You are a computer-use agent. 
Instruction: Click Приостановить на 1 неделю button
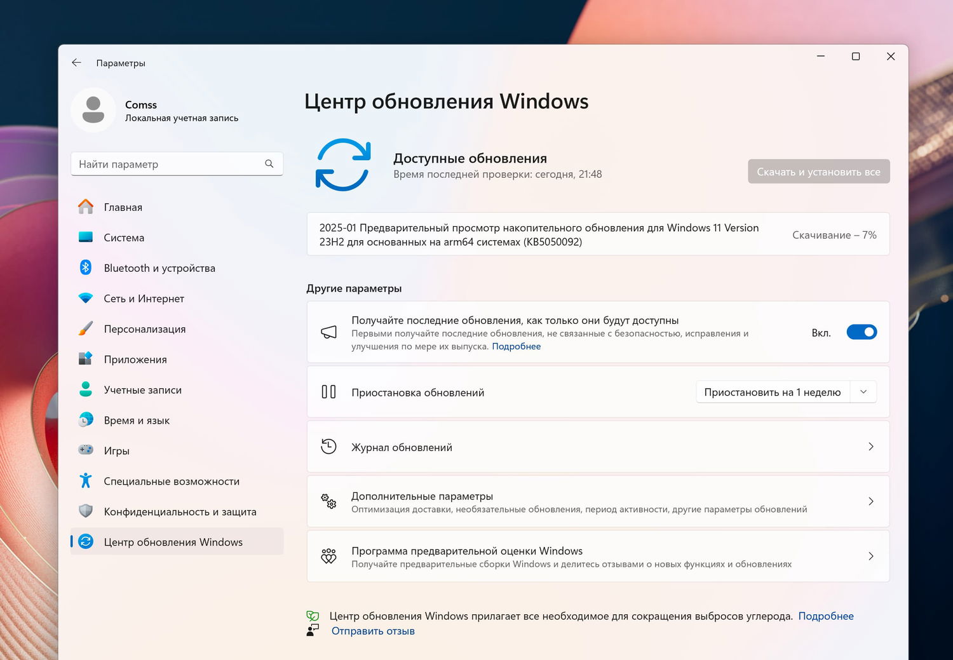(x=773, y=392)
